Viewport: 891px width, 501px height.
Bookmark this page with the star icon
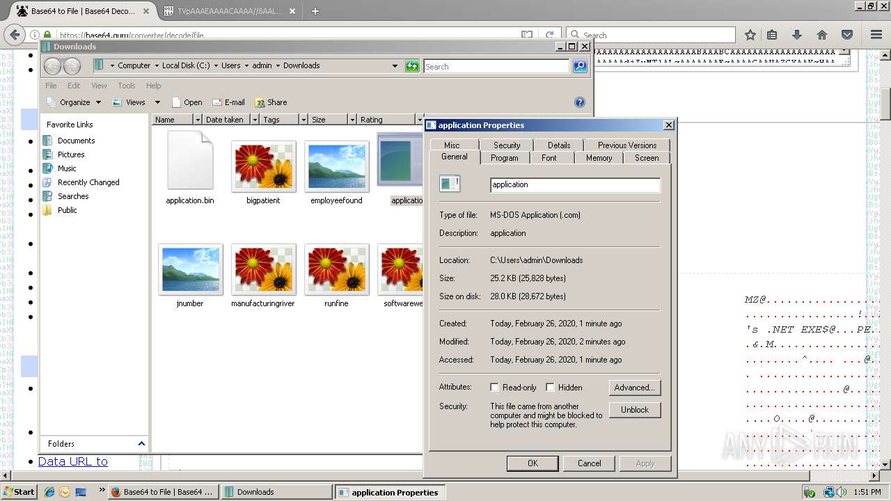[750, 35]
